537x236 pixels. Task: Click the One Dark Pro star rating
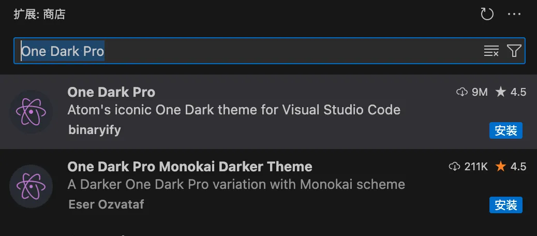coord(511,92)
